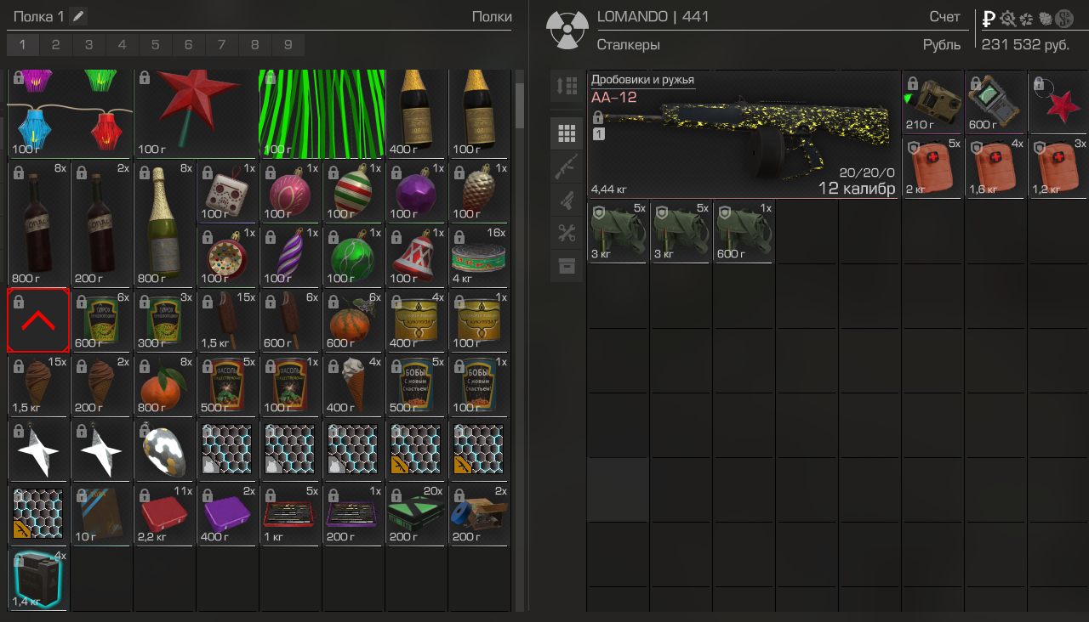1089x622 pixels.
Task: Switch to shelf tab 9
Action: point(288,45)
